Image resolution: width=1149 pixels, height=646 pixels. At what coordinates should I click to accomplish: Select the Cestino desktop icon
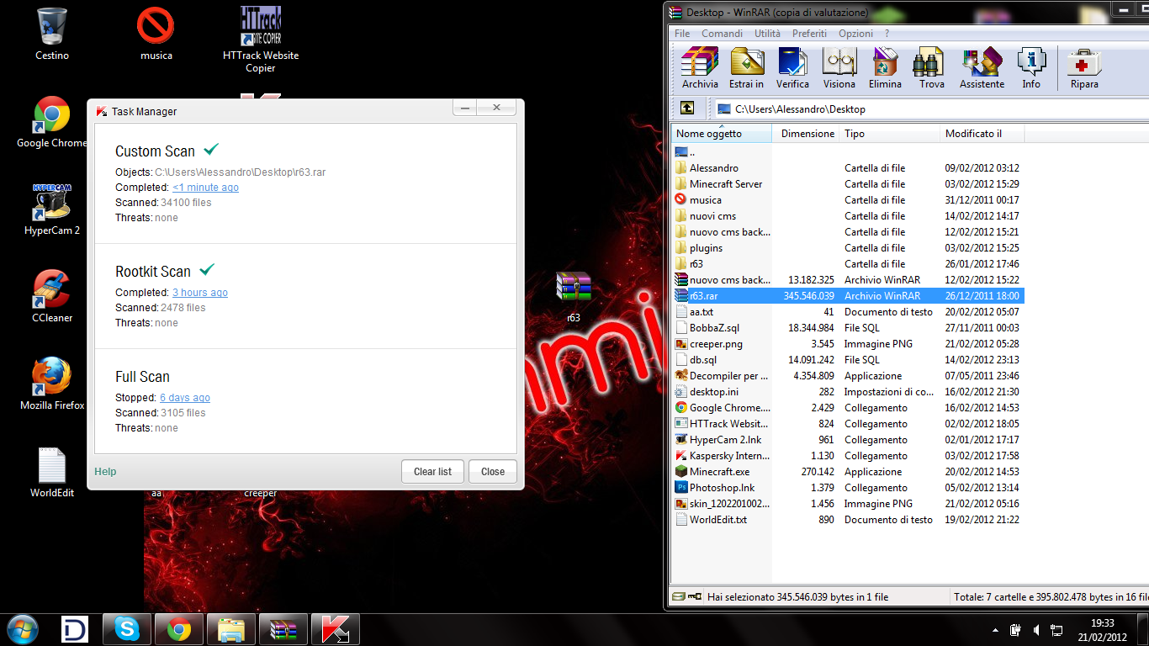(x=52, y=34)
